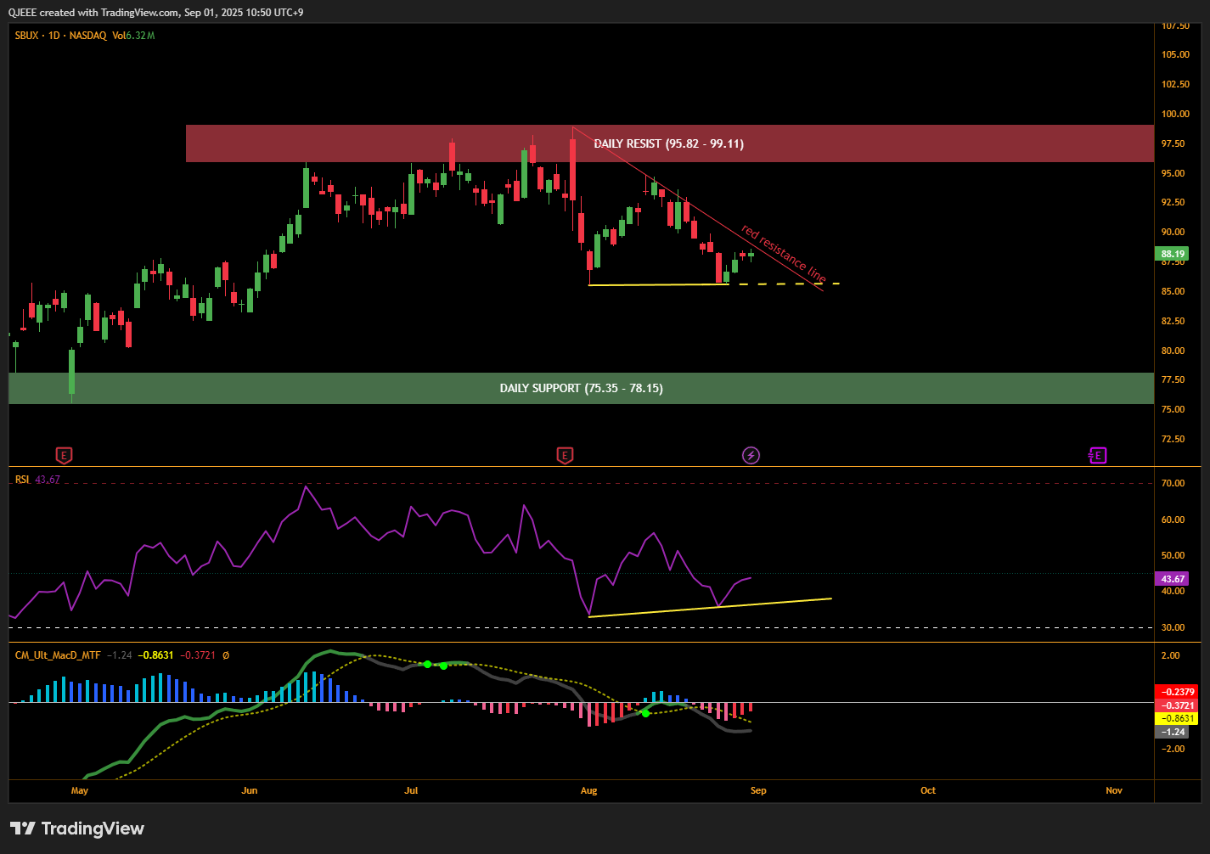
Task: Click the 70.00 RSI scale label
Action: (x=1173, y=483)
